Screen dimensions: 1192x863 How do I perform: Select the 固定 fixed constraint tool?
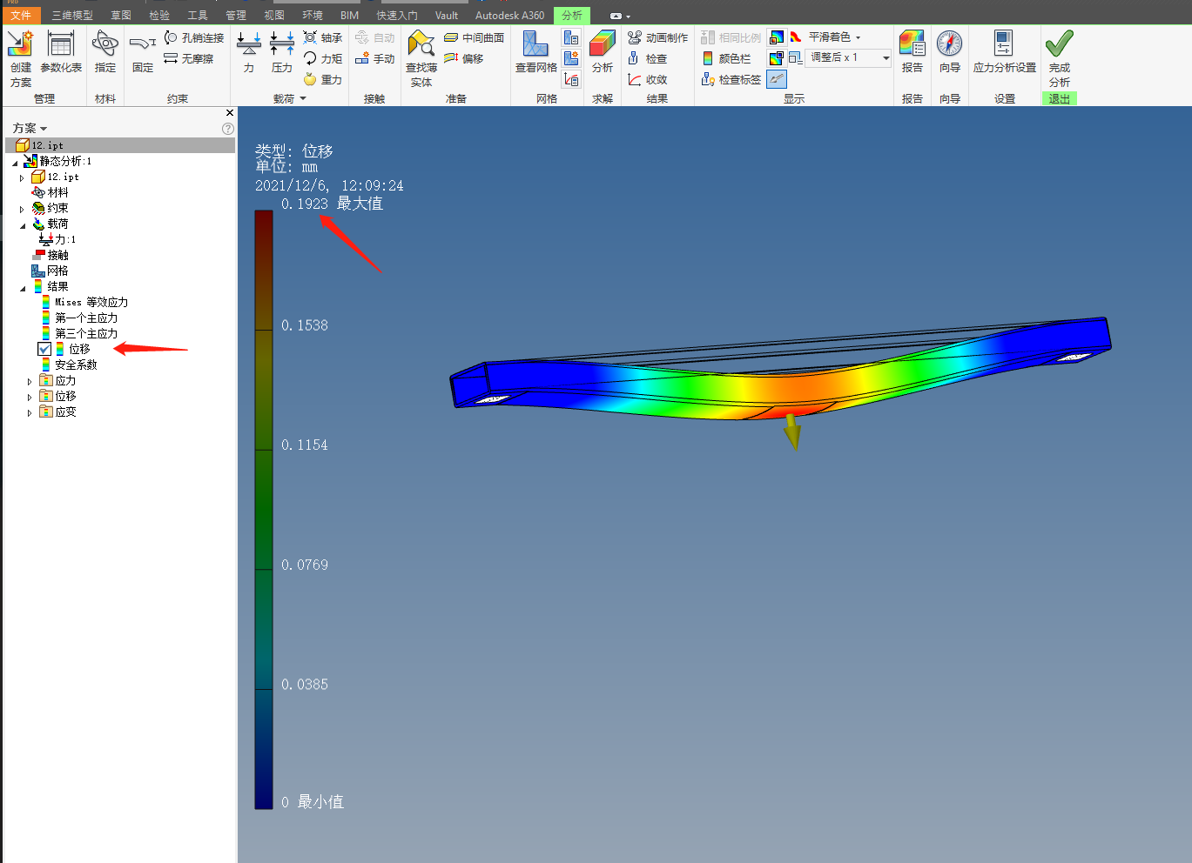(x=143, y=52)
